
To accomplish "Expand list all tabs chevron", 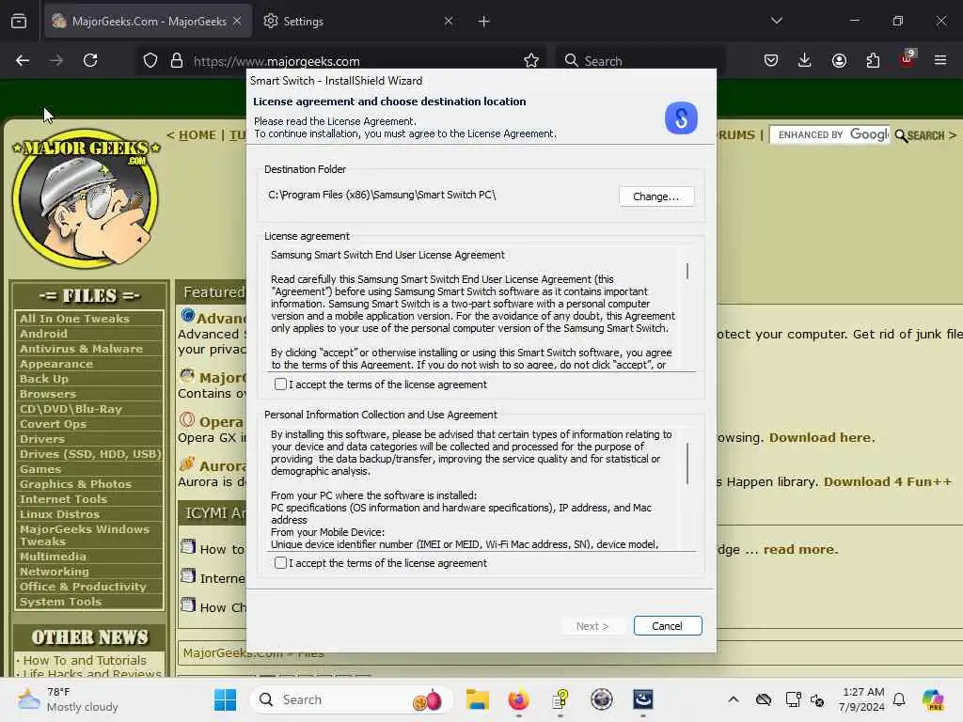I will pyautogui.click(x=776, y=21).
